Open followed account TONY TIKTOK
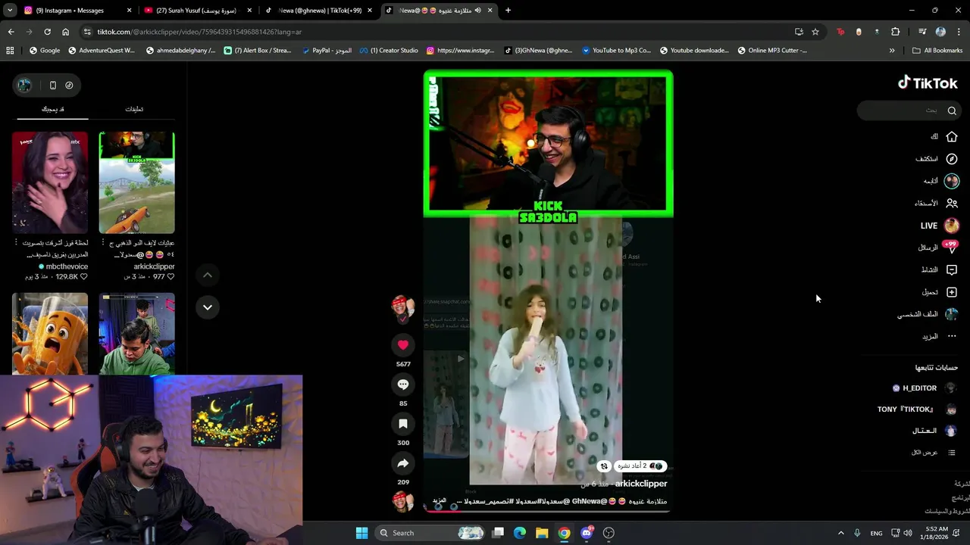Image resolution: width=970 pixels, height=545 pixels. click(916, 410)
